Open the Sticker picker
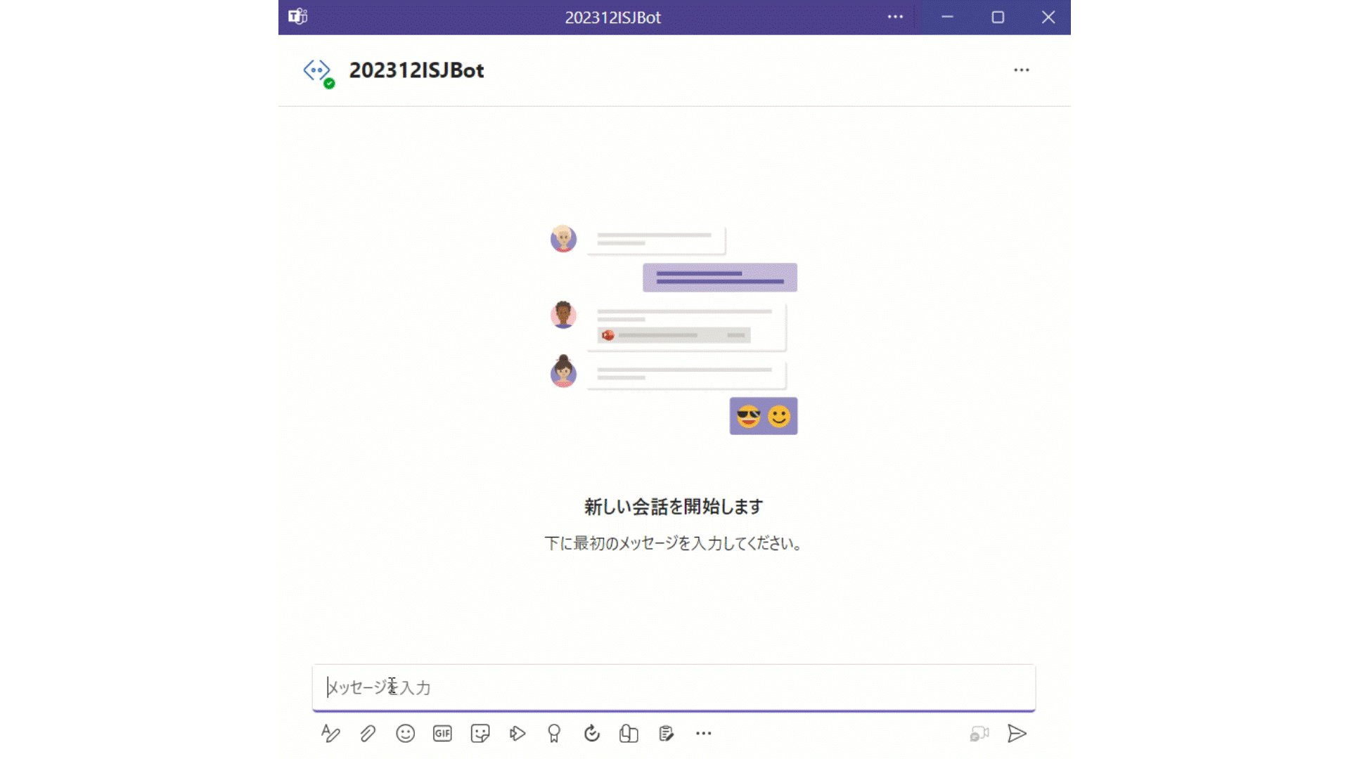The width and height of the screenshot is (1350, 759). [480, 734]
